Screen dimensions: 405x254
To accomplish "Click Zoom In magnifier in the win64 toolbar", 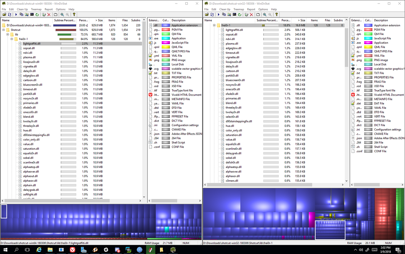I will tap(62, 14).
